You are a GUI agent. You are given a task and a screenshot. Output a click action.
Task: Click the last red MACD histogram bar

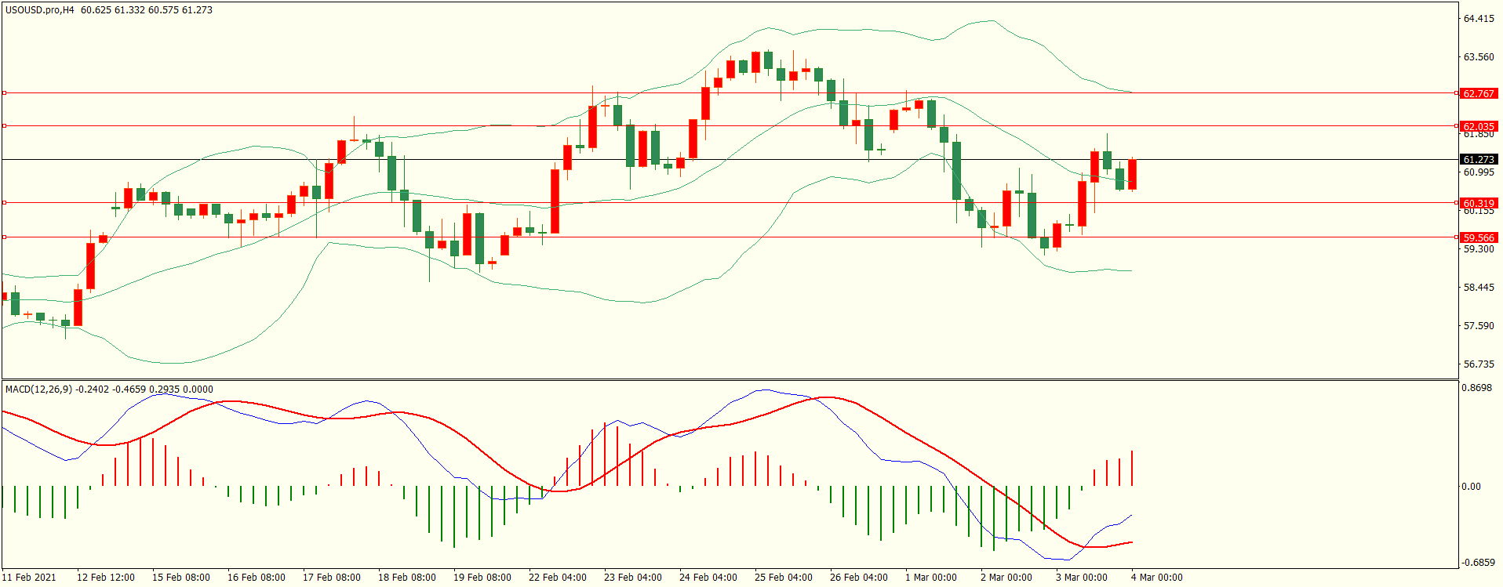pyautogui.click(x=1132, y=469)
